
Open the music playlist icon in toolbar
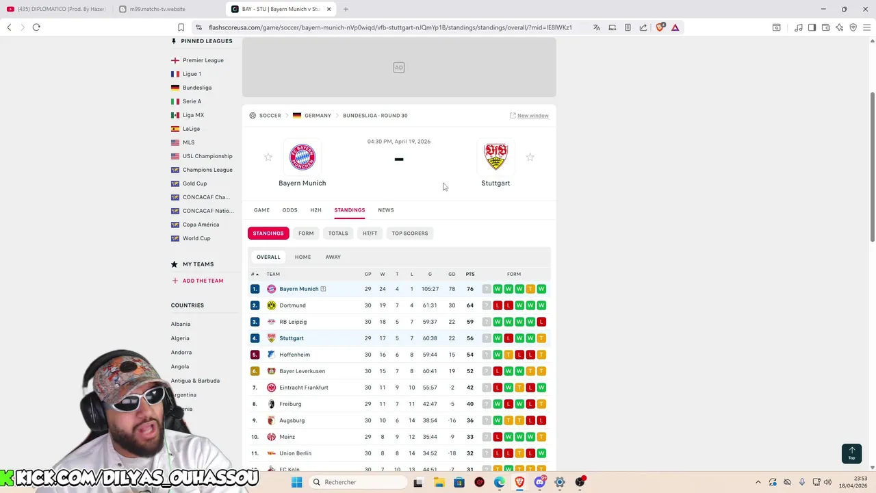(799, 27)
